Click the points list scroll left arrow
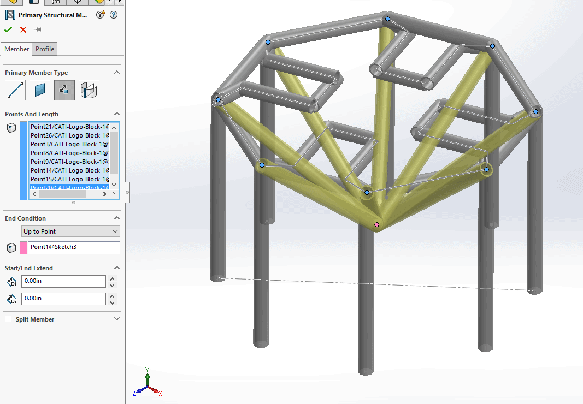The image size is (583, 404). pos(34,194)
